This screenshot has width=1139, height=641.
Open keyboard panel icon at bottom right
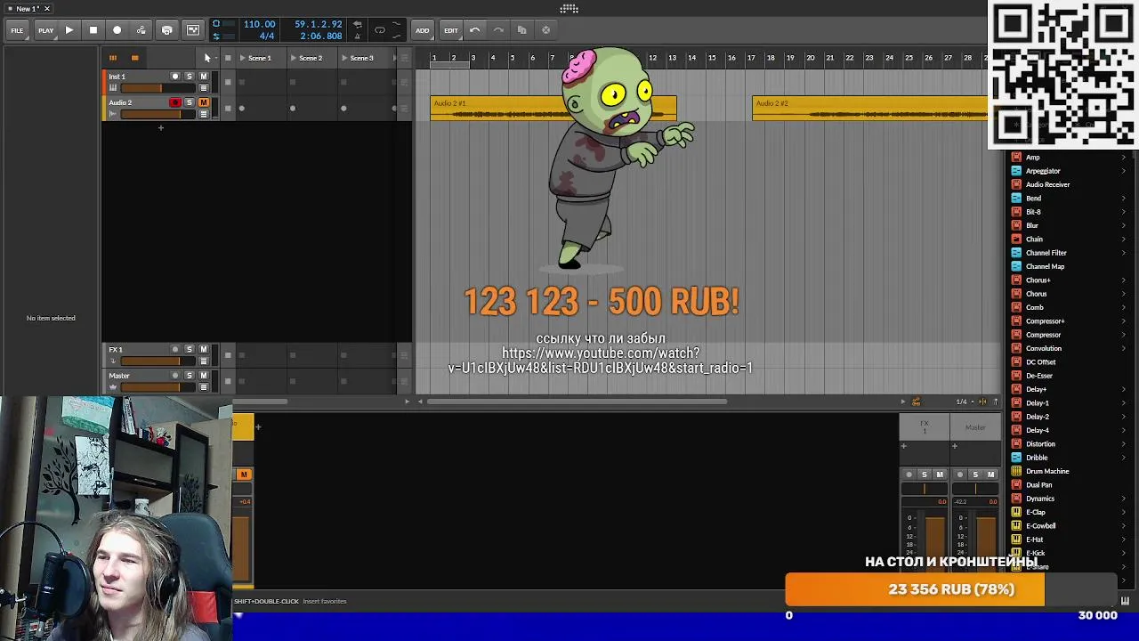[x=1126, y=601]
